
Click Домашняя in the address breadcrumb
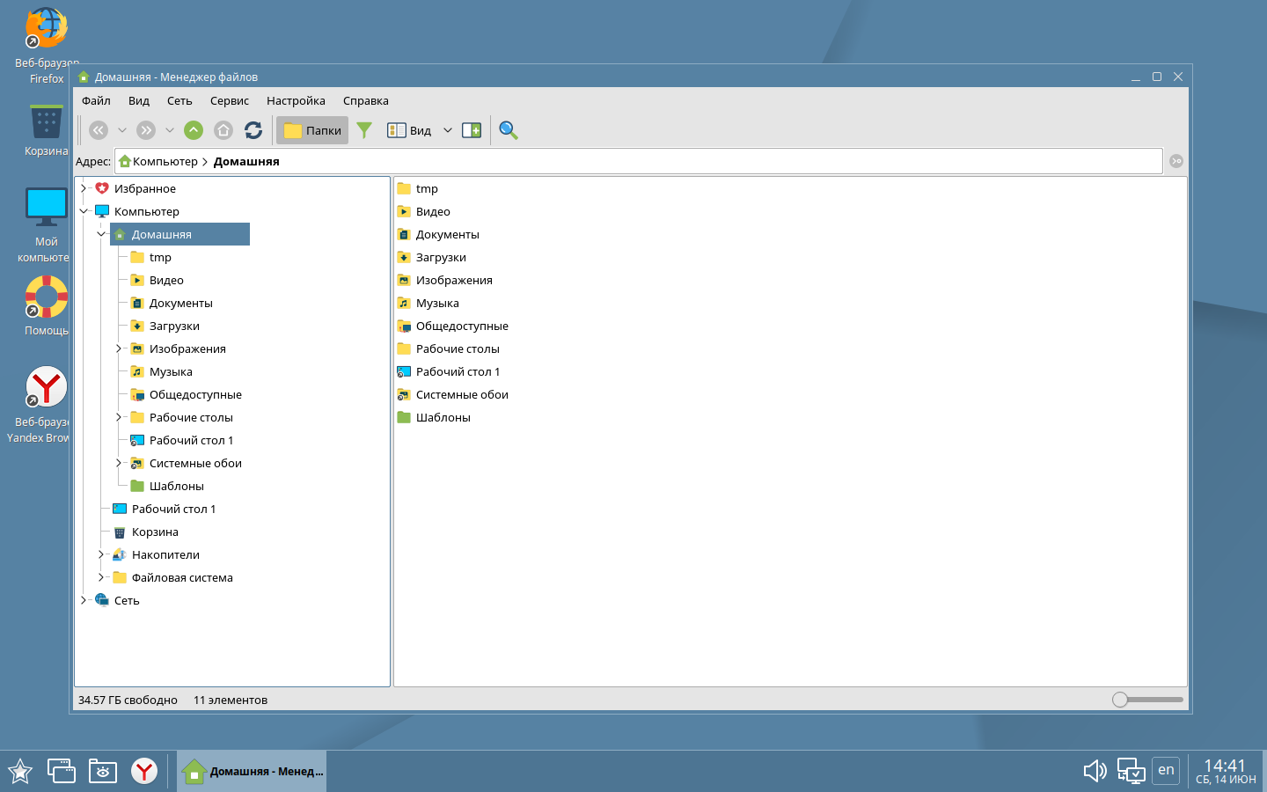tap(246, 161)
